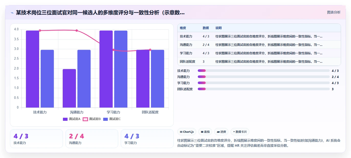Click the 说明 text in 技术能力 row
The width and height of the screenshot is (351, 158).
(x=269, y=36)
